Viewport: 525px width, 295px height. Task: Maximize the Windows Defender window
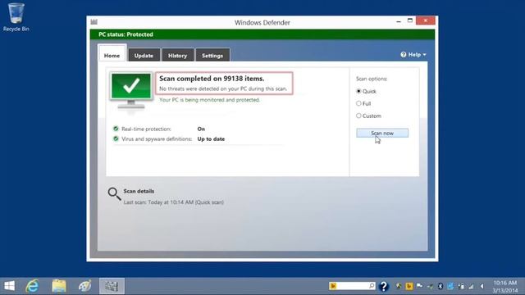coord(410,20)
